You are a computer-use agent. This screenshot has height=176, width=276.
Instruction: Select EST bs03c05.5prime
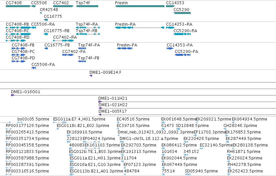33,119
